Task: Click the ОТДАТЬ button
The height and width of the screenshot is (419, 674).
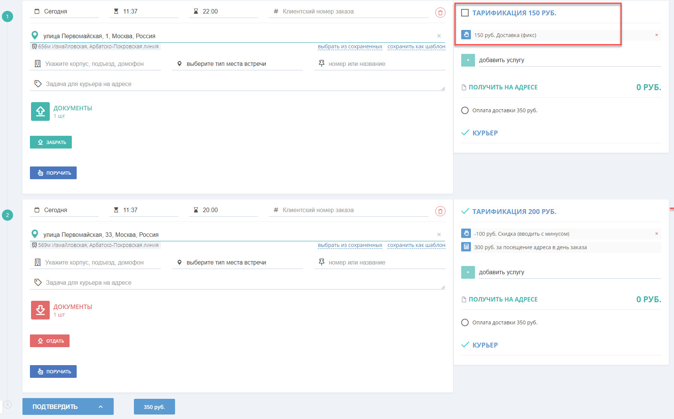Action: (x=50, y=341)
